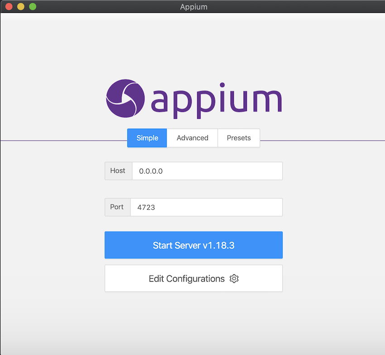Start Server v1.18.3
385x355 pixels.
(193, 245)
